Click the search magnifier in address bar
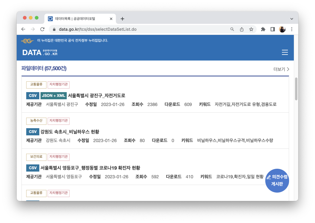The width and height of the screenshot is (315, 223). click(x=232, y=29)
